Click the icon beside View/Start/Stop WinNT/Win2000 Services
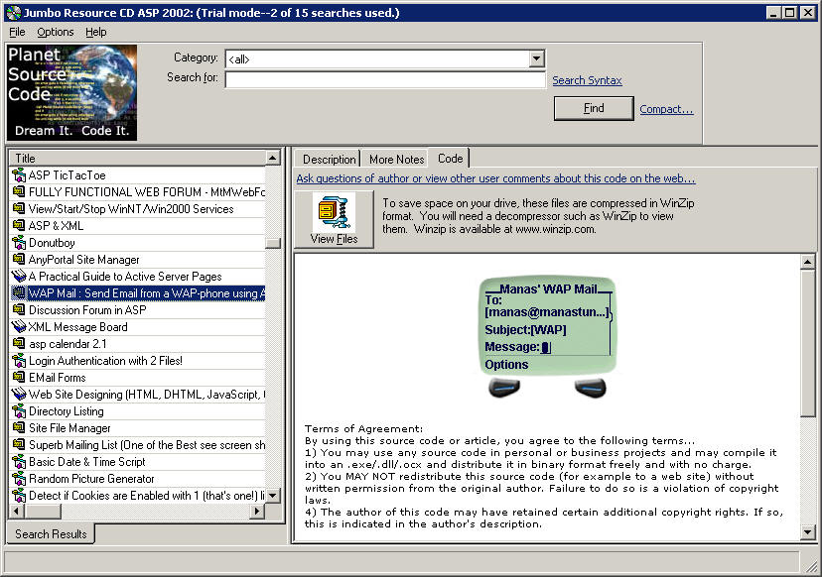The width and height of the screenshot is (822, 577). (19, 208)
